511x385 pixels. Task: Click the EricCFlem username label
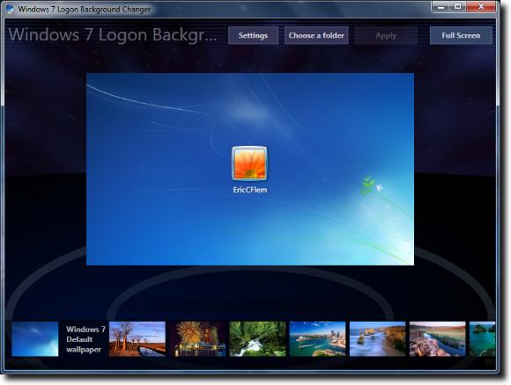click(x=250, y=190)
